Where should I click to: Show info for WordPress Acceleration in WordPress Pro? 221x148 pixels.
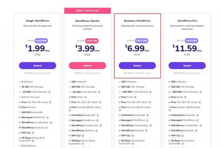coord(200,126)
